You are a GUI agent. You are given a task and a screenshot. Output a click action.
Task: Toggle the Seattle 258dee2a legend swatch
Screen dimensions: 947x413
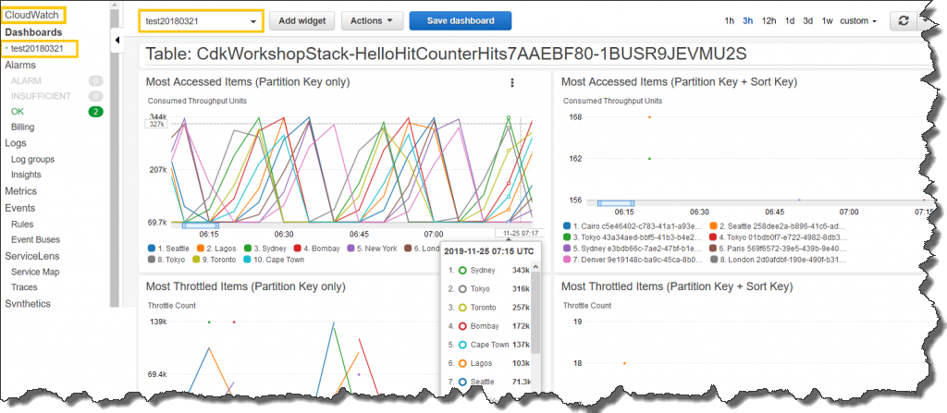(x=714, y=225)
